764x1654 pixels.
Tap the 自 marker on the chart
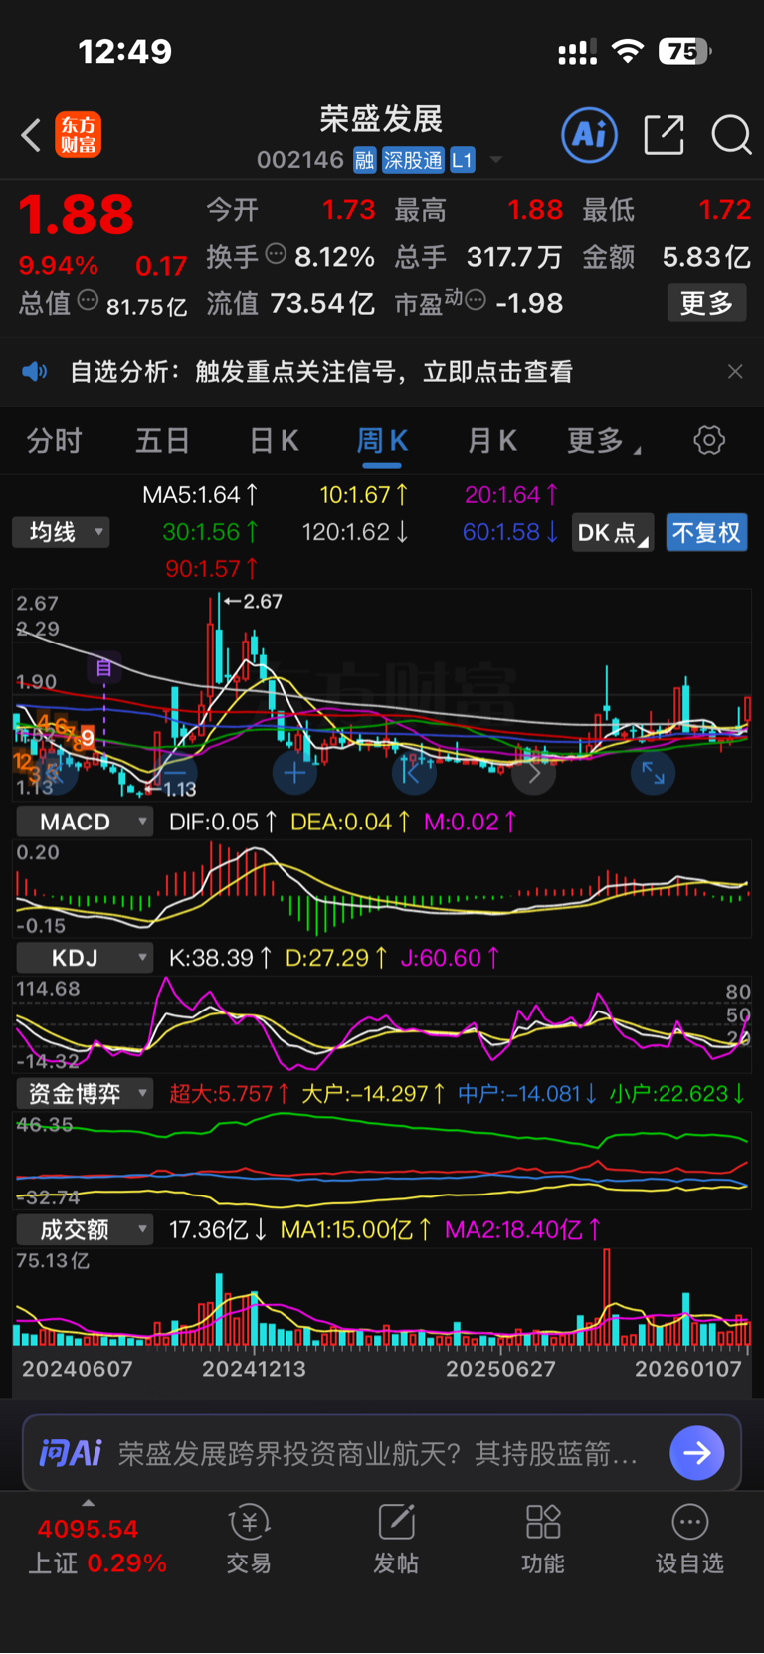tap(104, 667)
